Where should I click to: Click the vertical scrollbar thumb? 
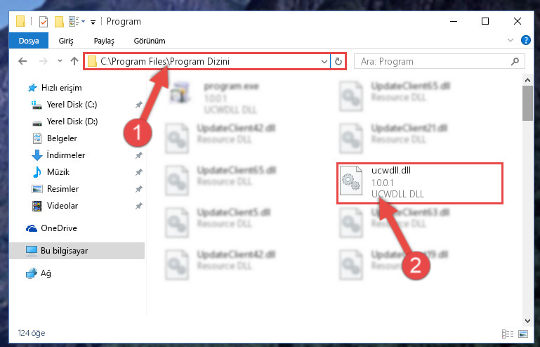coord(527,103)
